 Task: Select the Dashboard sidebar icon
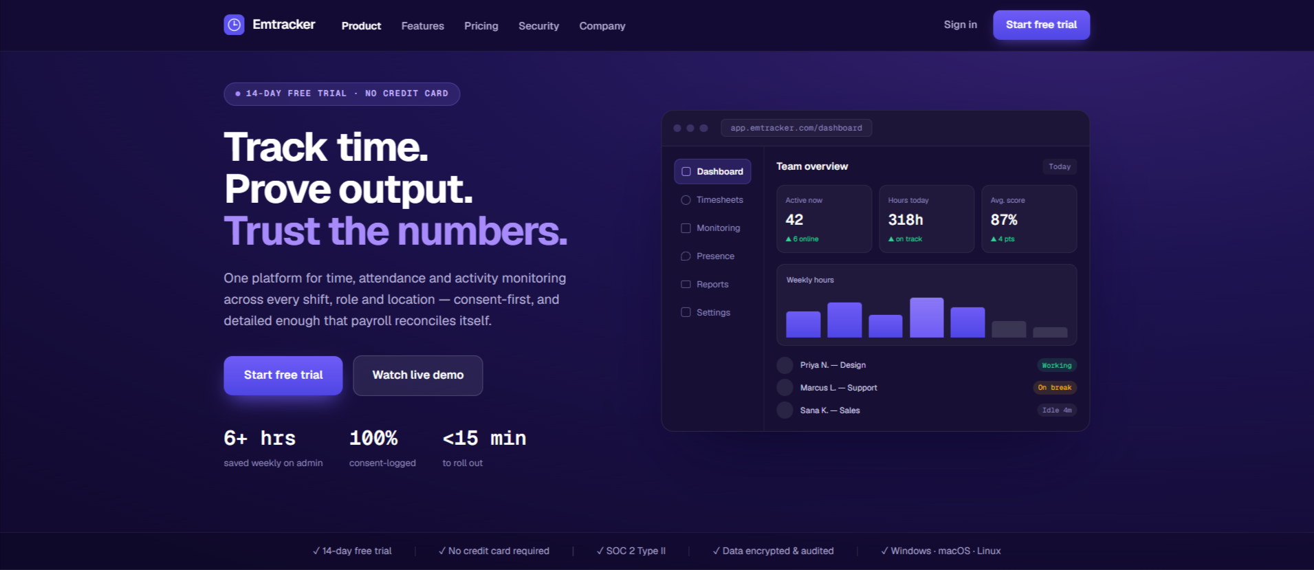point(686,171)
